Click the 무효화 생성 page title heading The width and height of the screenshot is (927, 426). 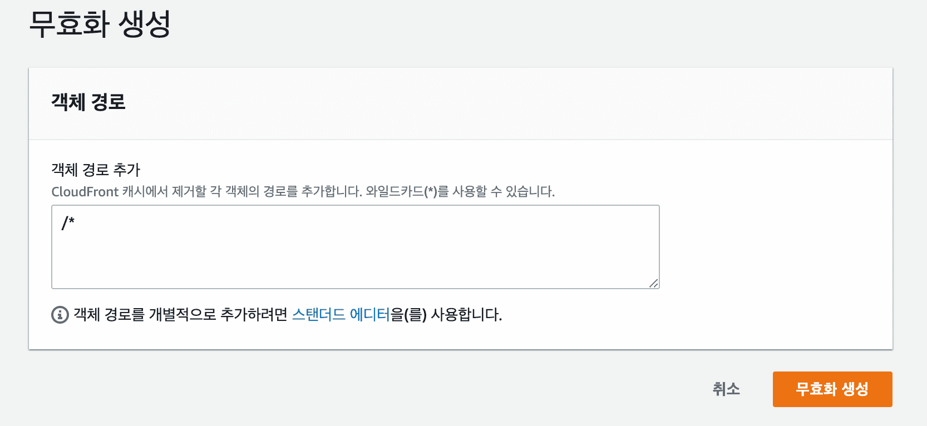coord(100,24)
